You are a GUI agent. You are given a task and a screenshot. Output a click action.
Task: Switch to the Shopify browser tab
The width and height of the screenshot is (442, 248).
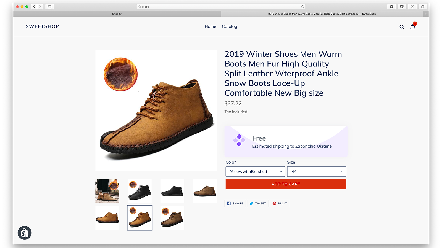[x=117, y=14]
